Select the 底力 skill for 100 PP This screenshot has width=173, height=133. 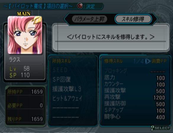click(135, 77)
